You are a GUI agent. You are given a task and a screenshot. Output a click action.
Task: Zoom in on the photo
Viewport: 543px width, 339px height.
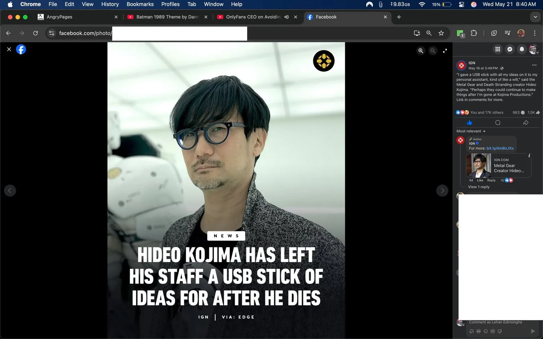pyautogui.click(x=421, y=51)
